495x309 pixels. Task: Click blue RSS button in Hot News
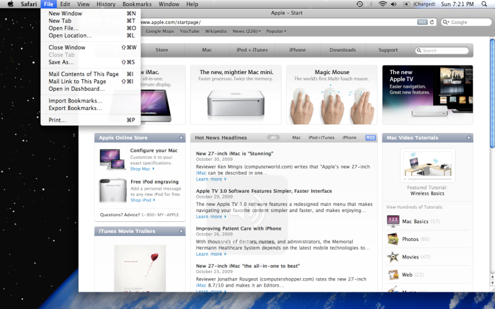[370, 138]
